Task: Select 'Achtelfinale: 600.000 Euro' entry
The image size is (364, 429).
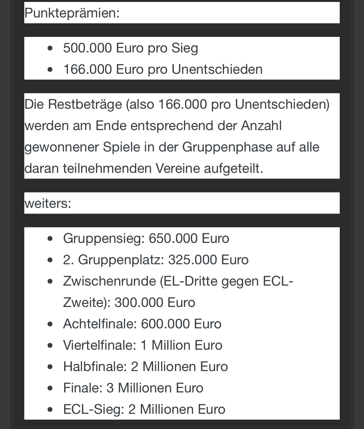Action: (142, 324)
